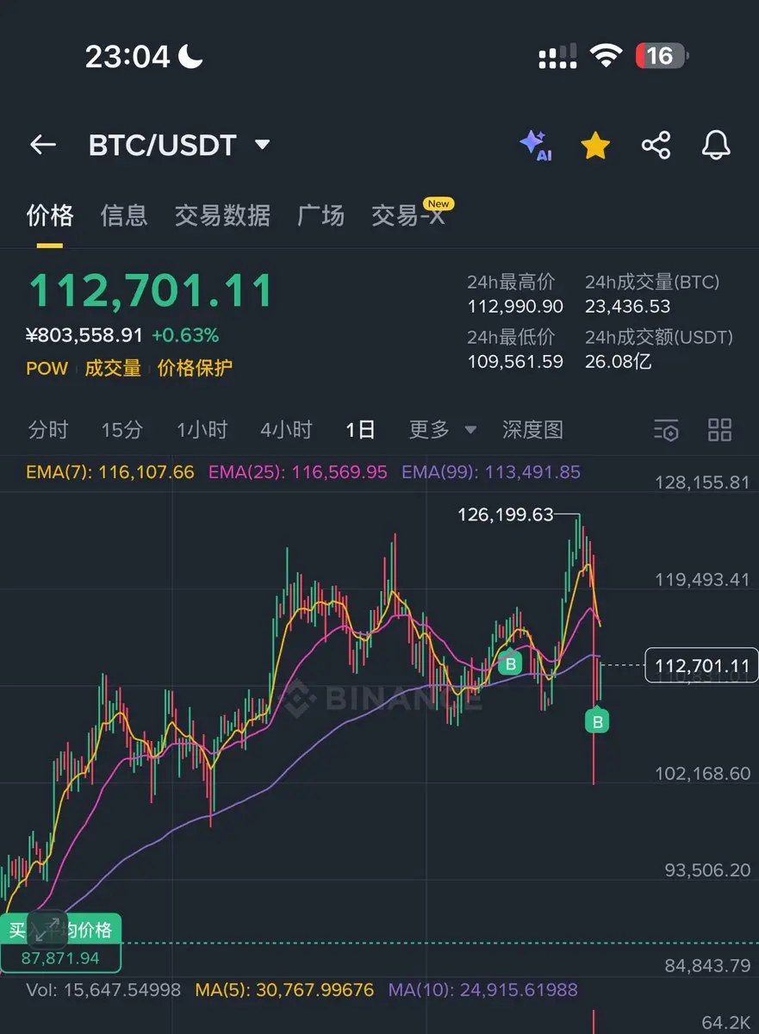
Task: Tap the 成交量 tag
Action: coord(113,368)
